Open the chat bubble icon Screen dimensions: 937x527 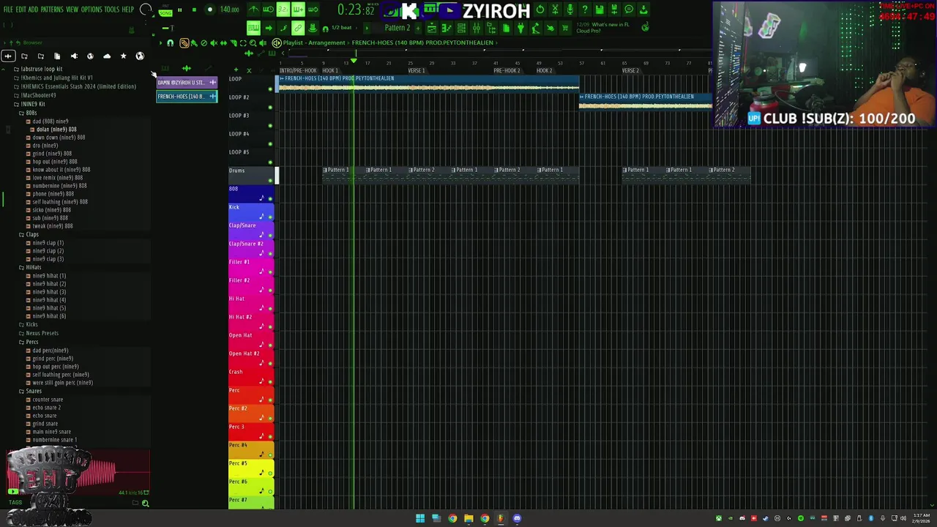tap(629, 10)
